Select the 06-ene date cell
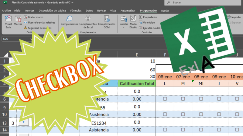 [165, 77]
